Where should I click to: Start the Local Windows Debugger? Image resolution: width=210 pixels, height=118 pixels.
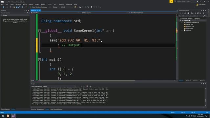[39, 7]
